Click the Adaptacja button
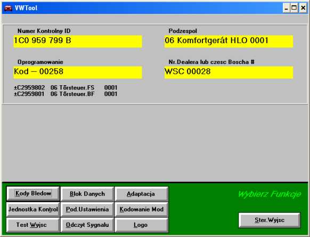This screenshot has width=310, height=237. pos(141,194)
